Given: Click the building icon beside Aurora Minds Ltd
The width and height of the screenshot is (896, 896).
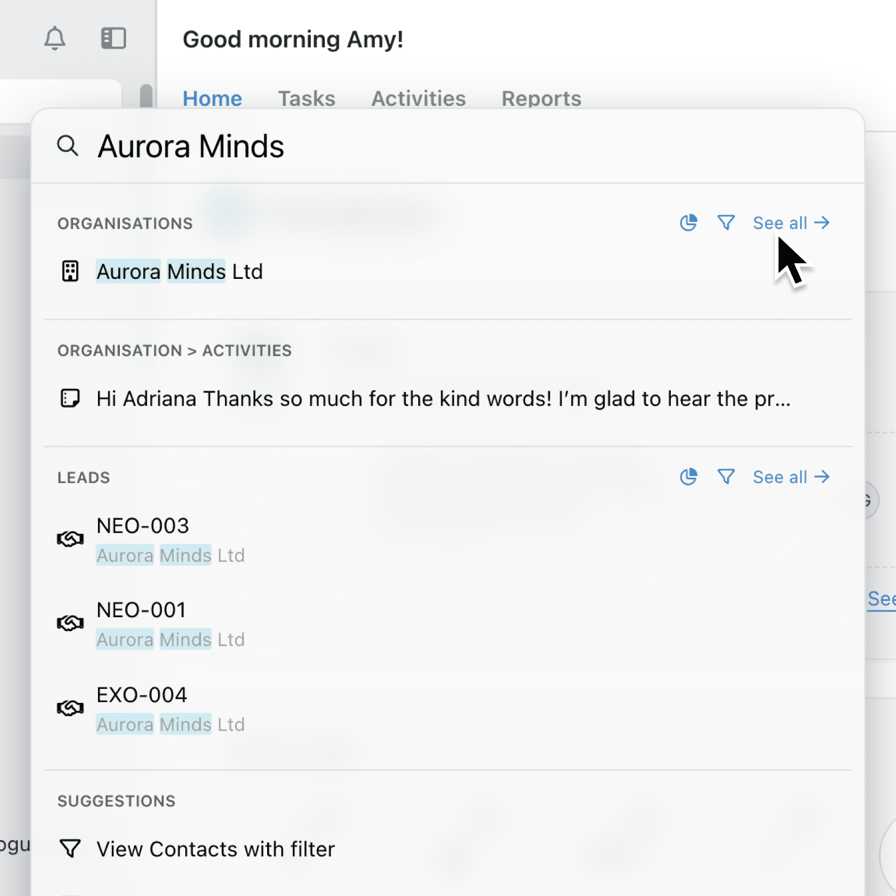Looking at the screenshot, I should [70, 272].
